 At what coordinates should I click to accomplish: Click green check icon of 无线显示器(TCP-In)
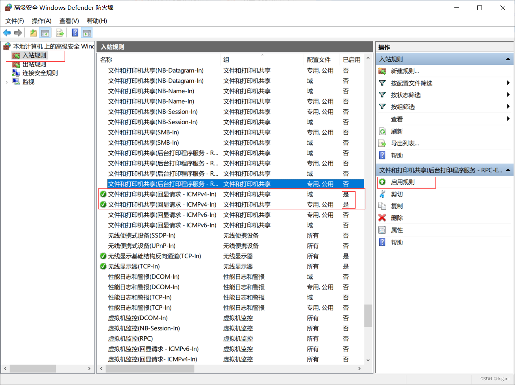(103, 266)
